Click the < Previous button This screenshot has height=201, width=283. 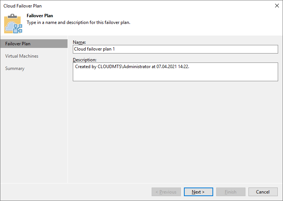coord(166,192)
